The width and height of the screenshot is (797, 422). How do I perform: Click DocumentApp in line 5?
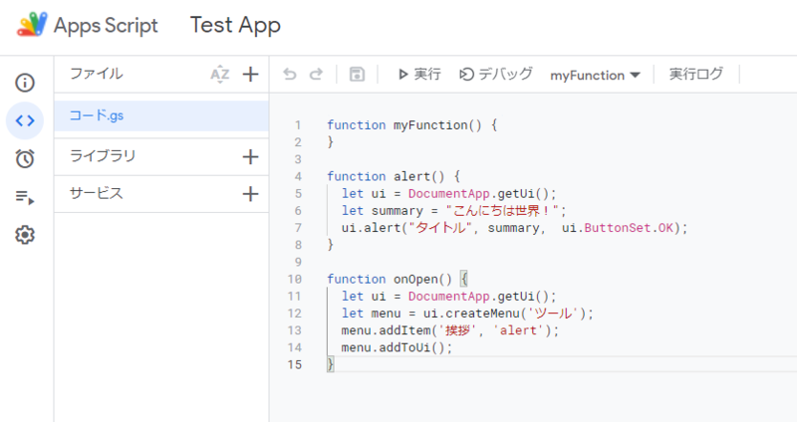tap(449, 193)
